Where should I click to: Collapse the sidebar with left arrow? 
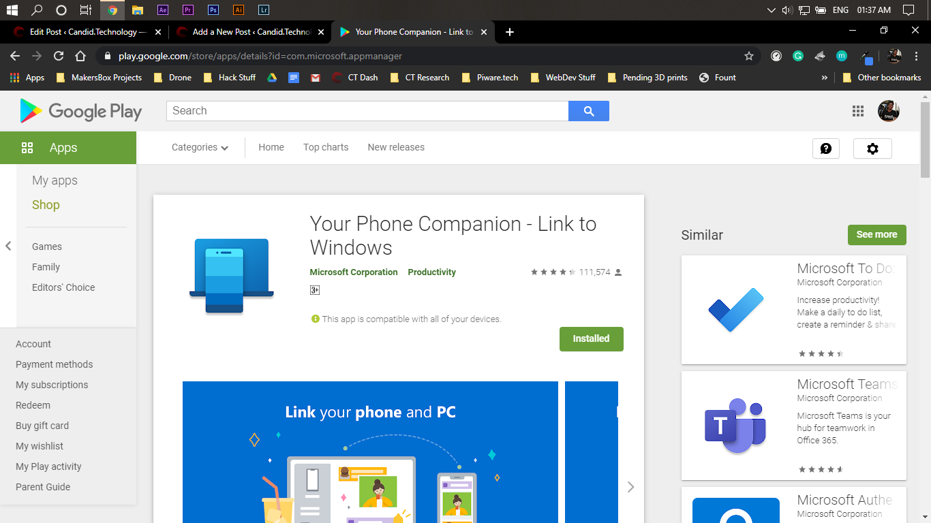[x=8, y=246]
